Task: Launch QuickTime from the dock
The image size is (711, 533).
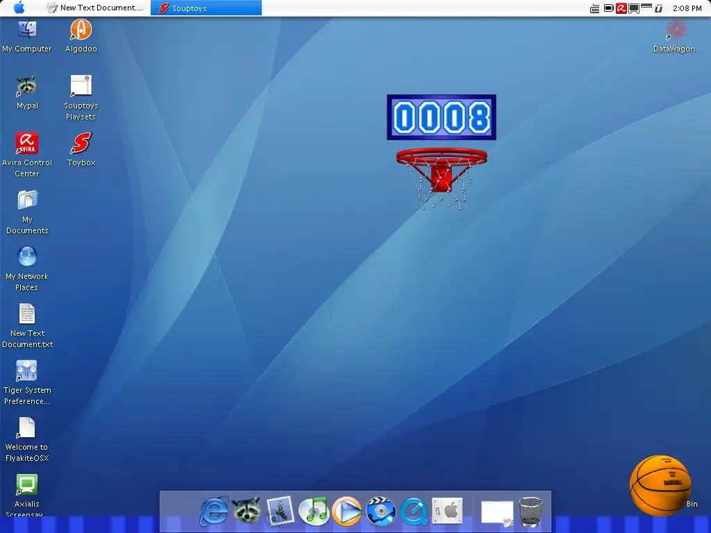Action: tap(414, 511)
